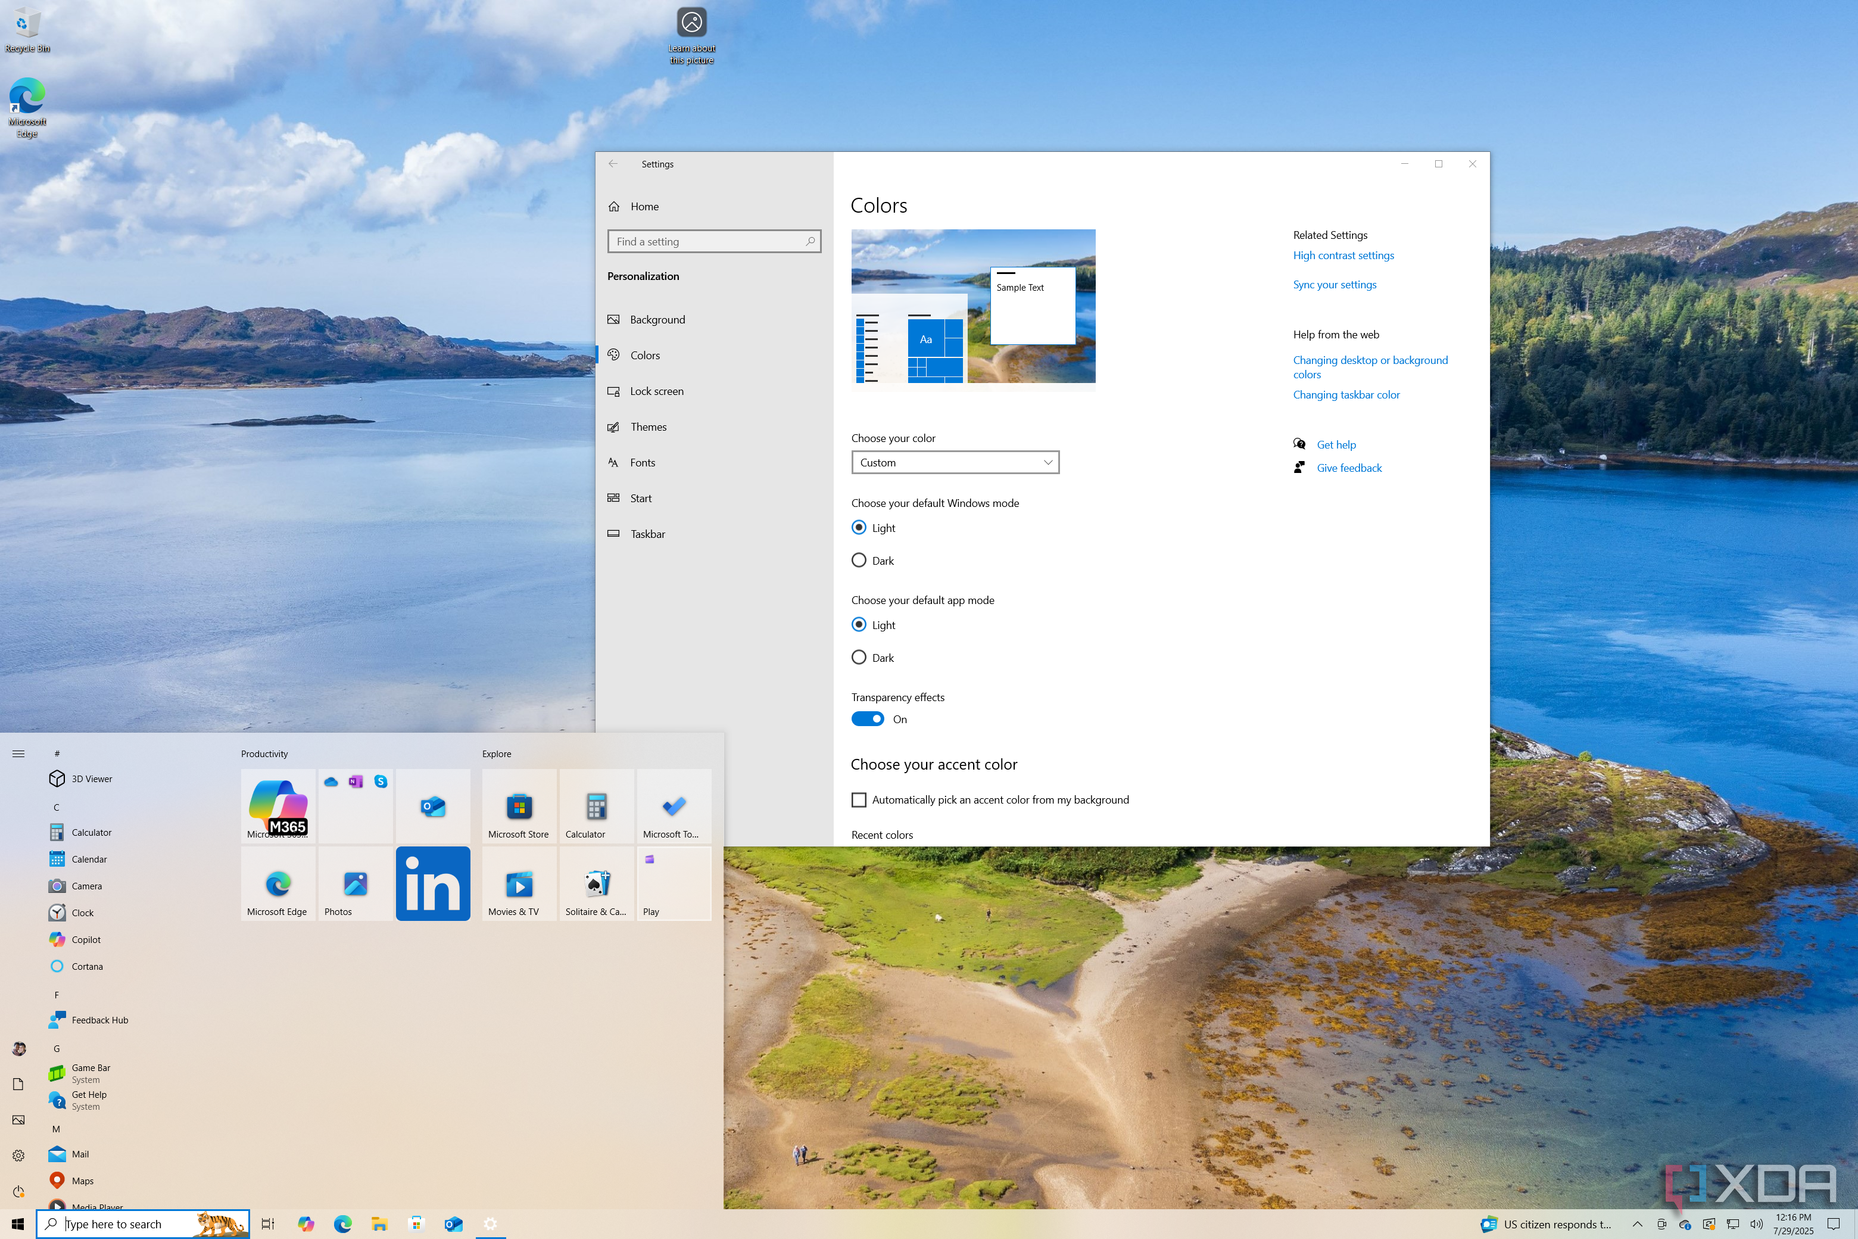
Task: Open File Explorer from the taskbar
Action: pos(379,1224)
